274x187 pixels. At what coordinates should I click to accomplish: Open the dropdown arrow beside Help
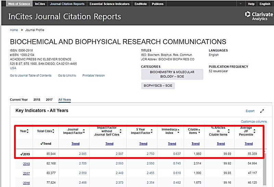tap(241, 4)
